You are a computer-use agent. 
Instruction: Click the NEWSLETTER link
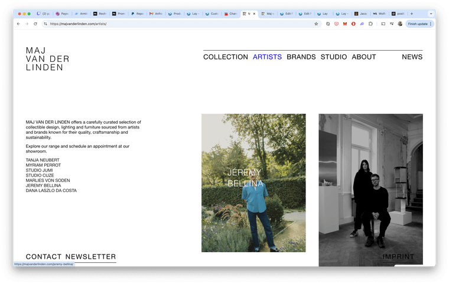90,257
